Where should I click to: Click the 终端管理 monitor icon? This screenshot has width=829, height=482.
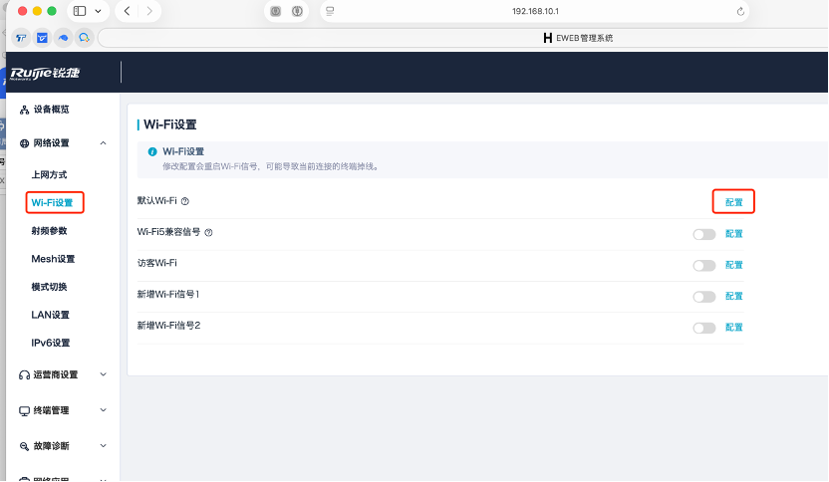click(24, 410)
